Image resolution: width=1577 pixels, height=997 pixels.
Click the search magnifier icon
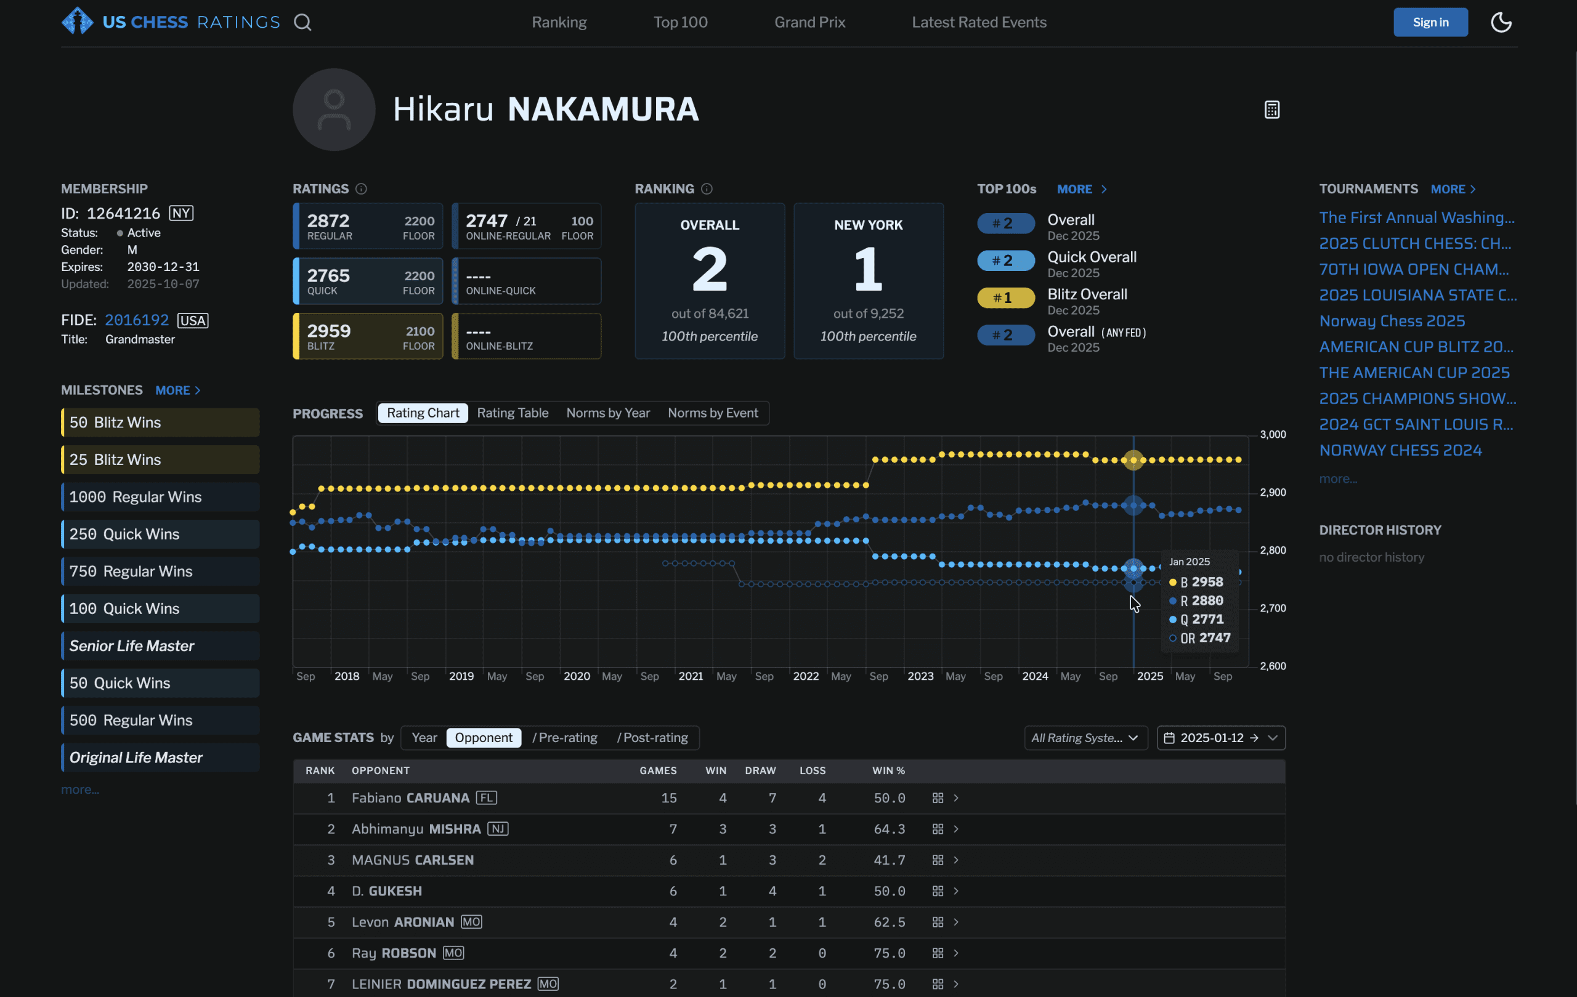tap(302, 22)
